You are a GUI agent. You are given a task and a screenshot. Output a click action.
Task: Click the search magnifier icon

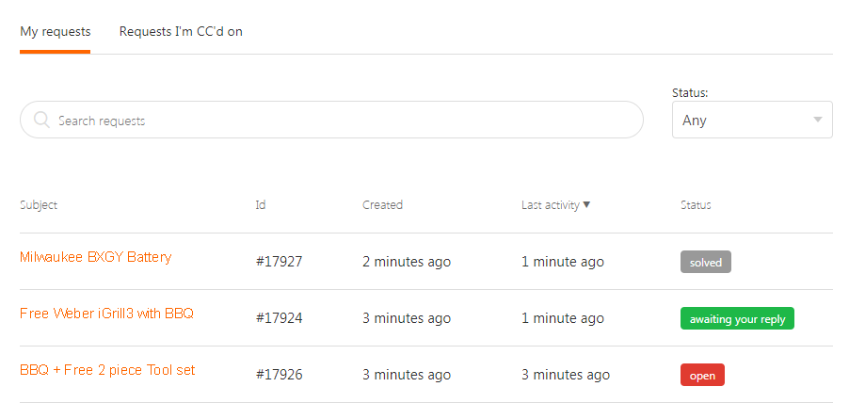coord(41,121)
